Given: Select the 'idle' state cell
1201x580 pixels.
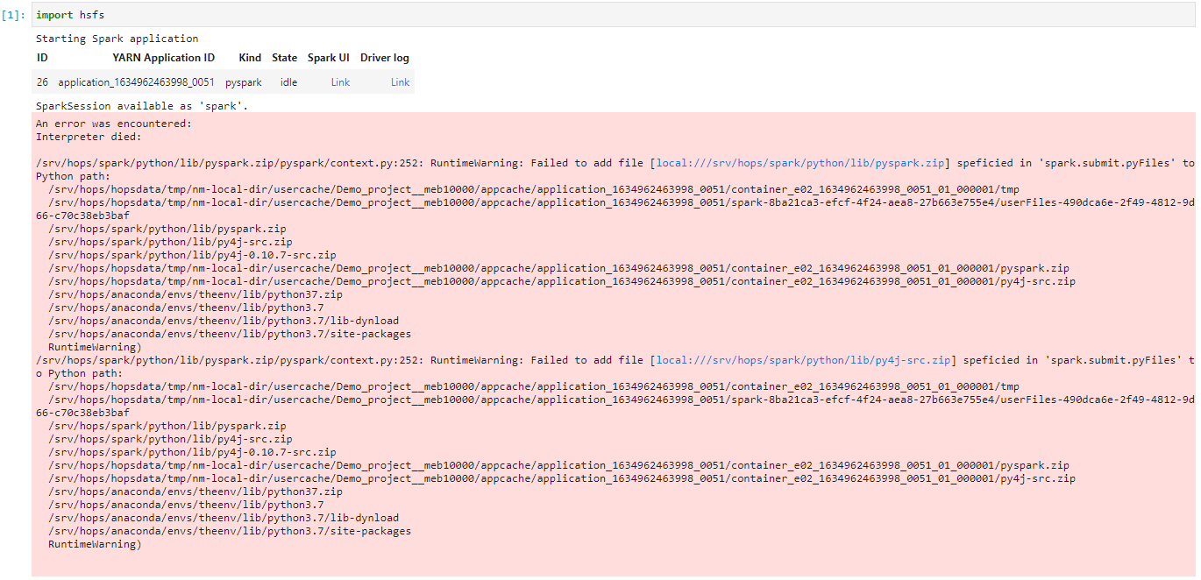Looking at the screenshot, I should coord(288,82).
